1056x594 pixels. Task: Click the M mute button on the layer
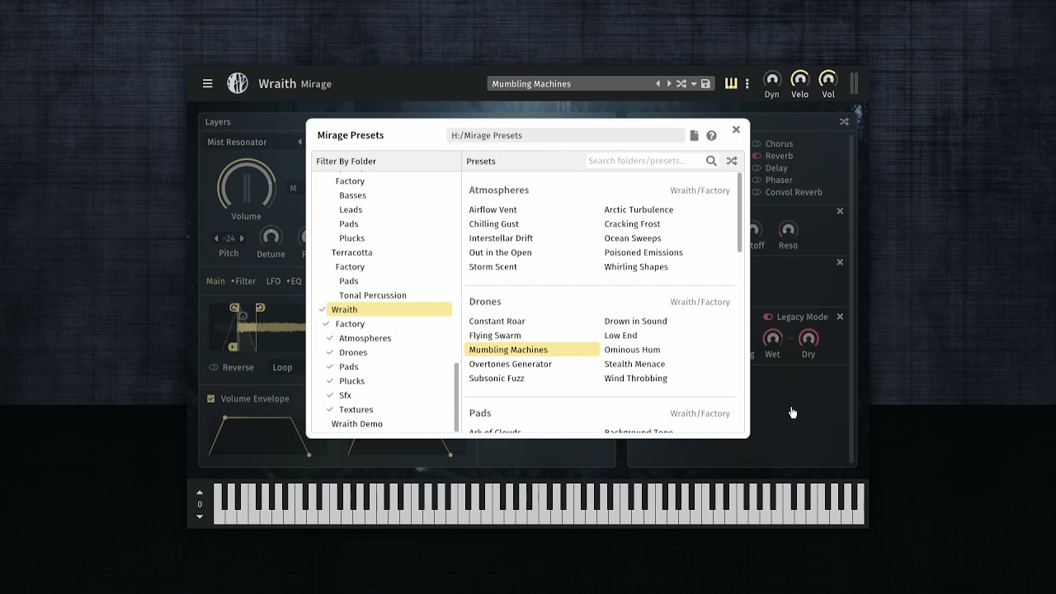pyautogui.click(x=293, y=188)
